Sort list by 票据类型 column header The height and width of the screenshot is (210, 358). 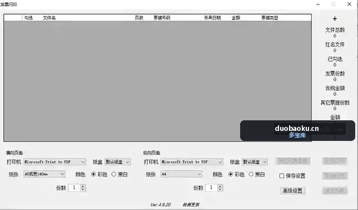point(270,18)
